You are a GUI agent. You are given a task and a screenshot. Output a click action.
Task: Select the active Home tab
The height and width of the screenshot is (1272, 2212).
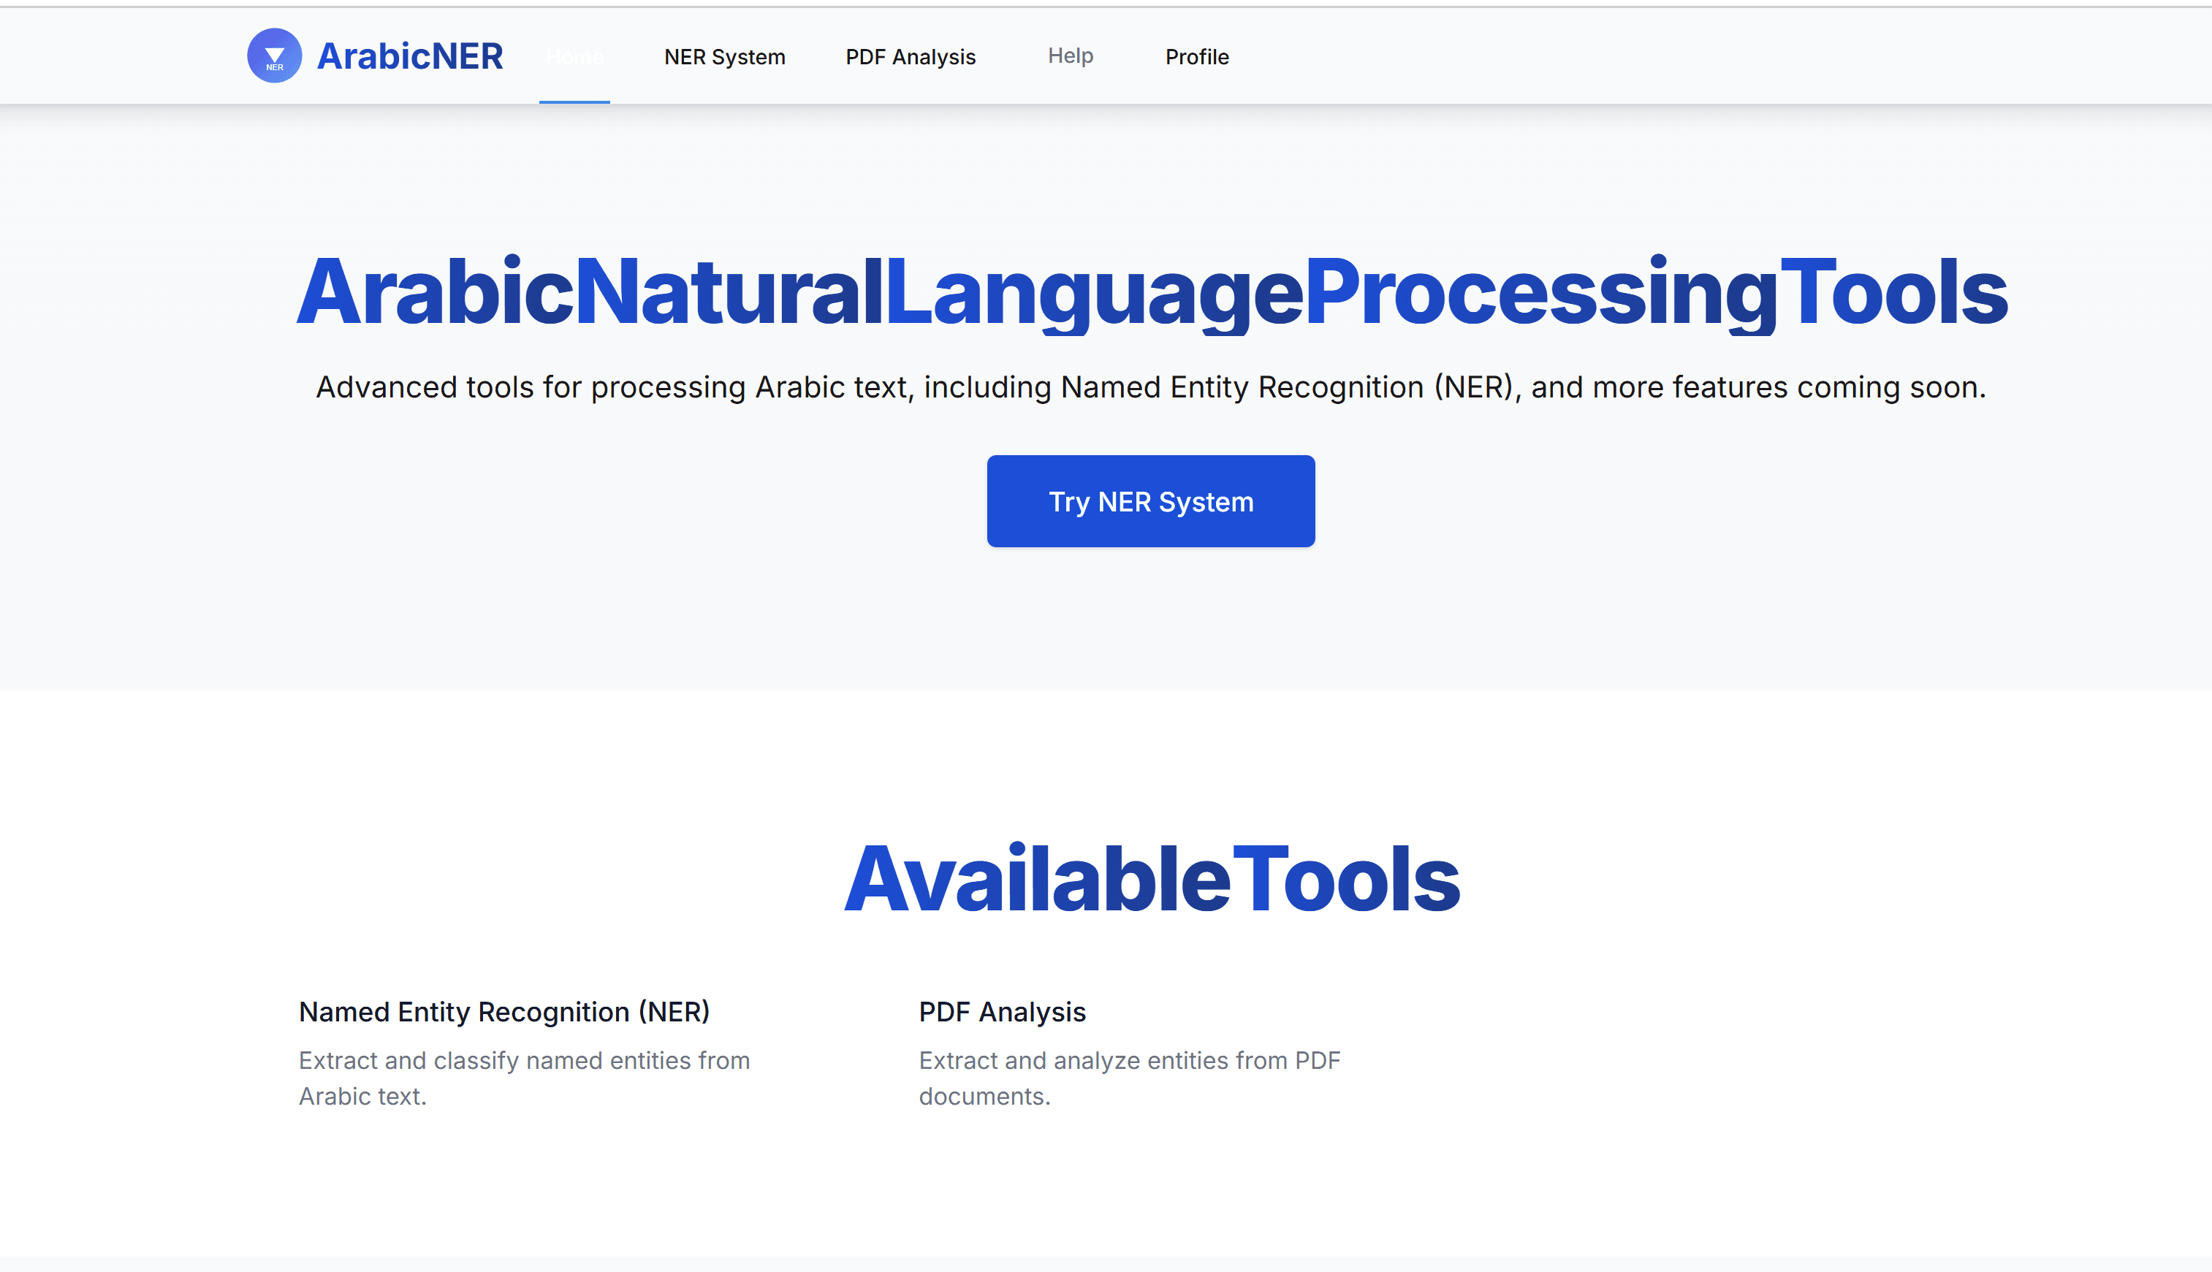pyautogui.click(x=575, y=56)
